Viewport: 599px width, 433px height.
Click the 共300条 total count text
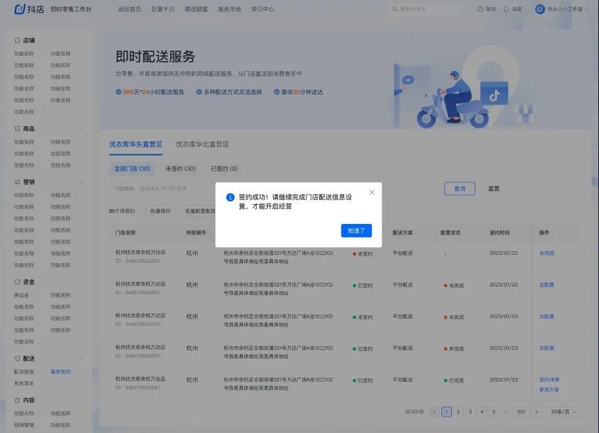click(414, 411)
